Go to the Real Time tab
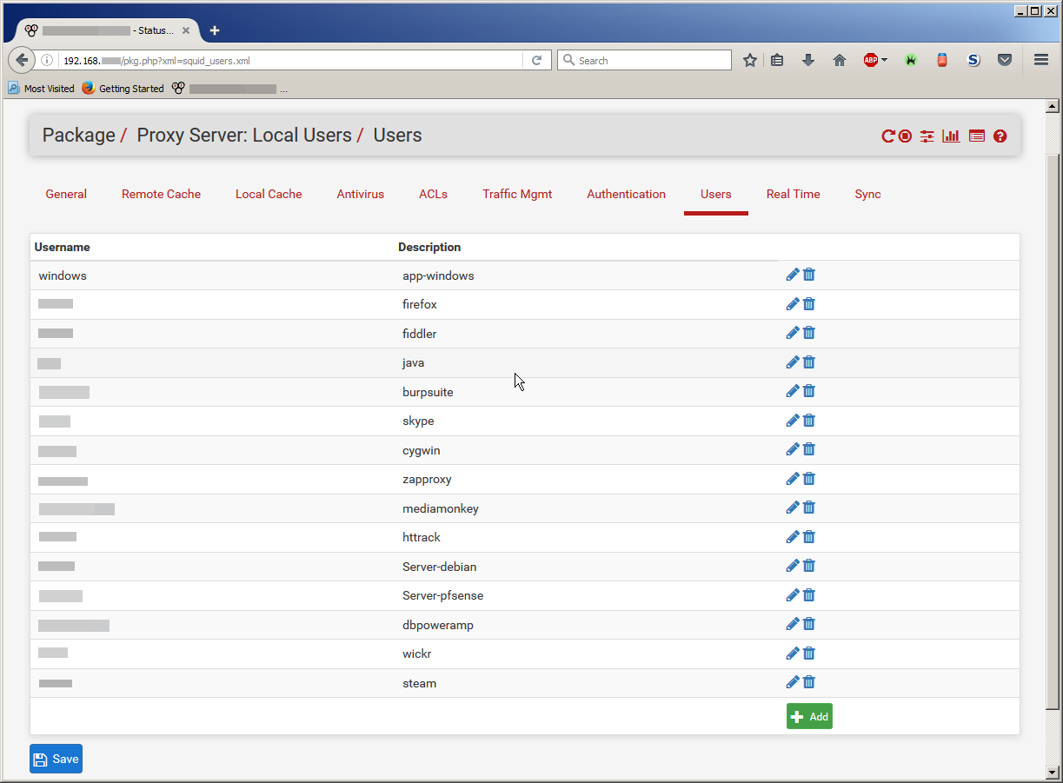 793,194
